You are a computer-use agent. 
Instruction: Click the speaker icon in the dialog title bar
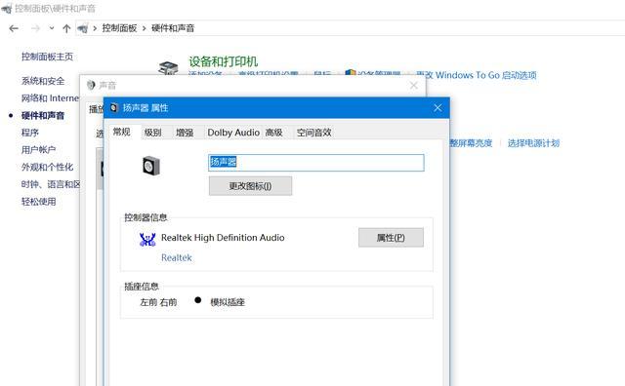click(x=114, y=108)
